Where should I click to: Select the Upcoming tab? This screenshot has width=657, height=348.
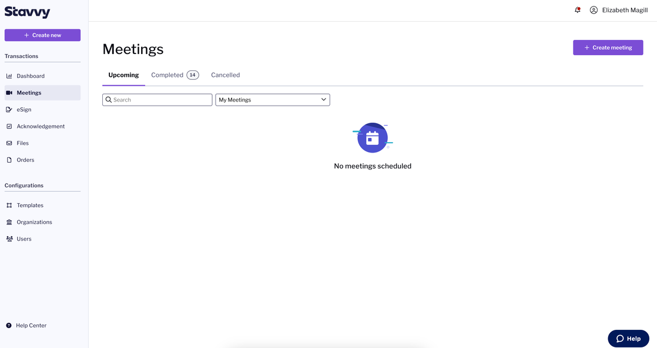point(123,75)
